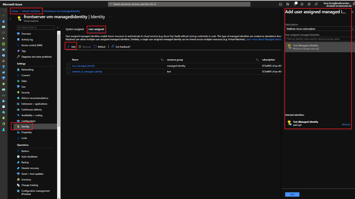
Task: Click the Inventory icon under Operations
Action: pyautogui.click(x=18, y=180)
